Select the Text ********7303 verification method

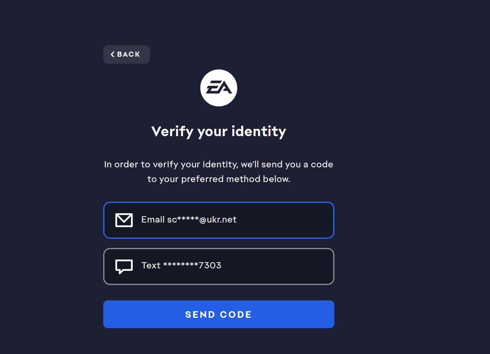(x=218, y=266)
